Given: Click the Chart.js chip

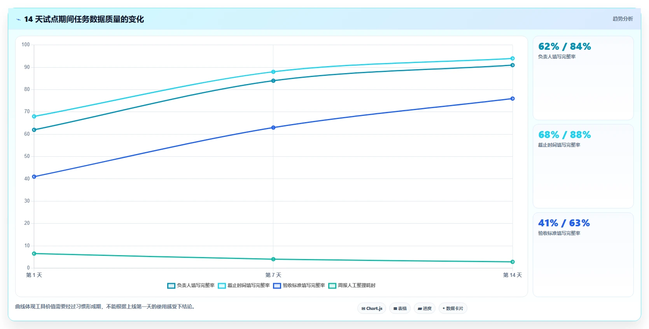Looking at the screenshot, I should tap(372, 308).
